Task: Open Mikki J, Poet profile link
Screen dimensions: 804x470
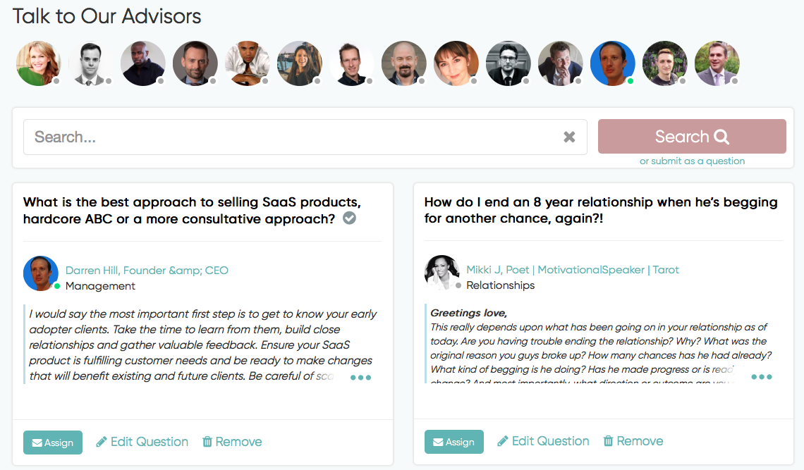Action: point(572,270)
